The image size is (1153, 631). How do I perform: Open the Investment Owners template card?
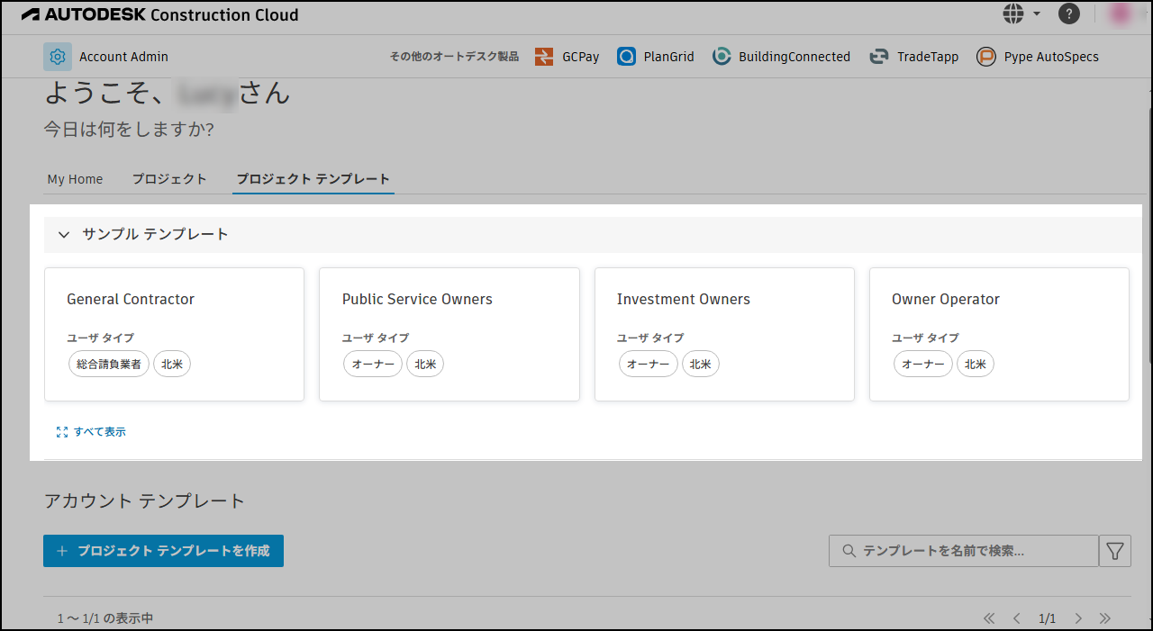tap(724, 334)
